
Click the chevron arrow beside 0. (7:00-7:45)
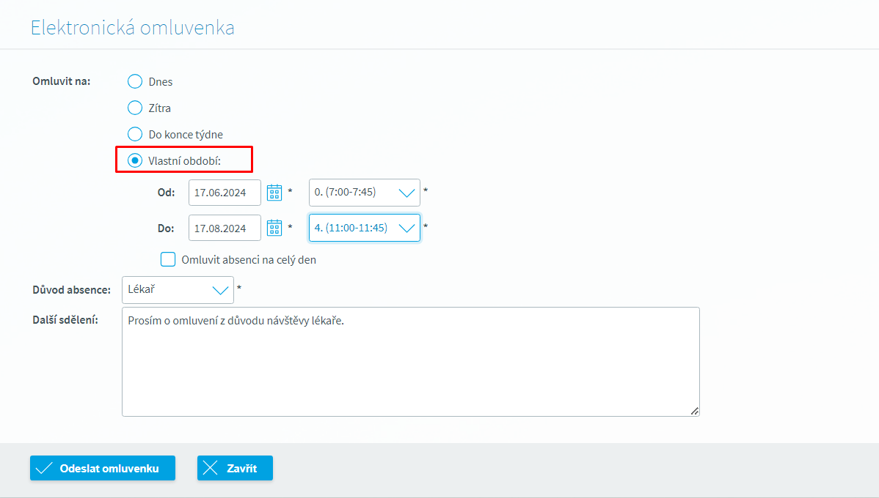click(x=406, y=193)
